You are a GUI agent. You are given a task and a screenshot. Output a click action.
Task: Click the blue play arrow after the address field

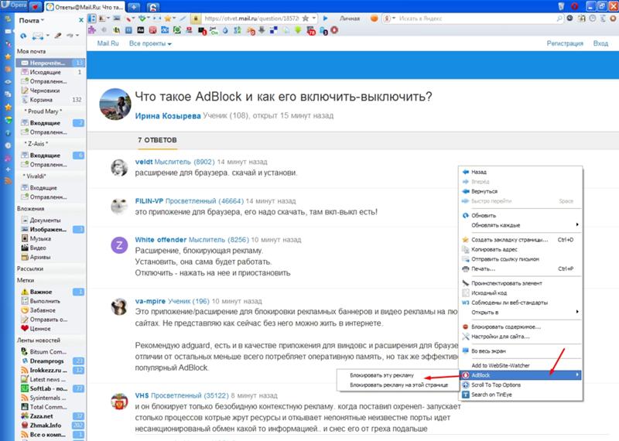pyautogui.click(x=325, y=18)
